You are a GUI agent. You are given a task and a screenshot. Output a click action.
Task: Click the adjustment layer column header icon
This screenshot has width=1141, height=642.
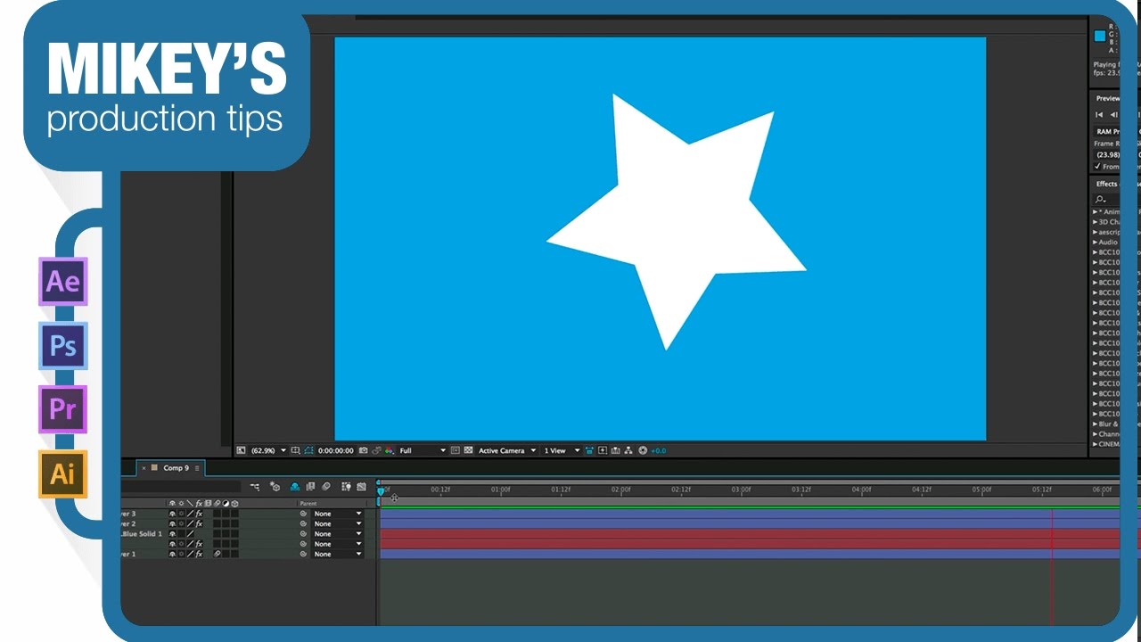226,504
